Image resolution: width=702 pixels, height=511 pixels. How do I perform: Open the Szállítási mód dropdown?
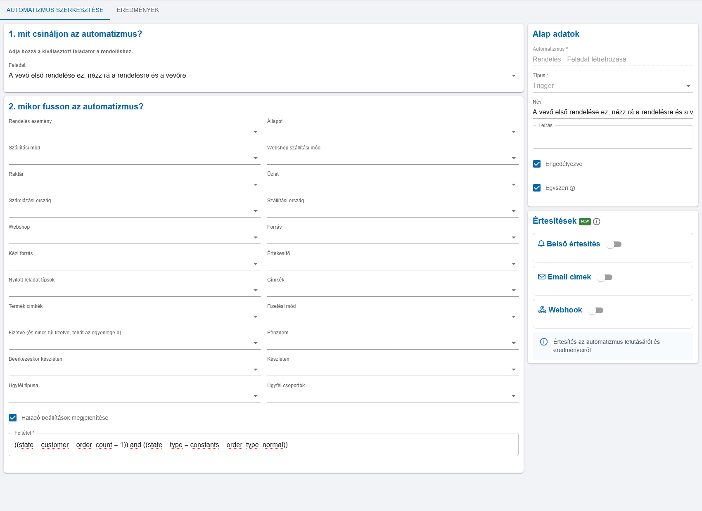[x=135, y=158]
